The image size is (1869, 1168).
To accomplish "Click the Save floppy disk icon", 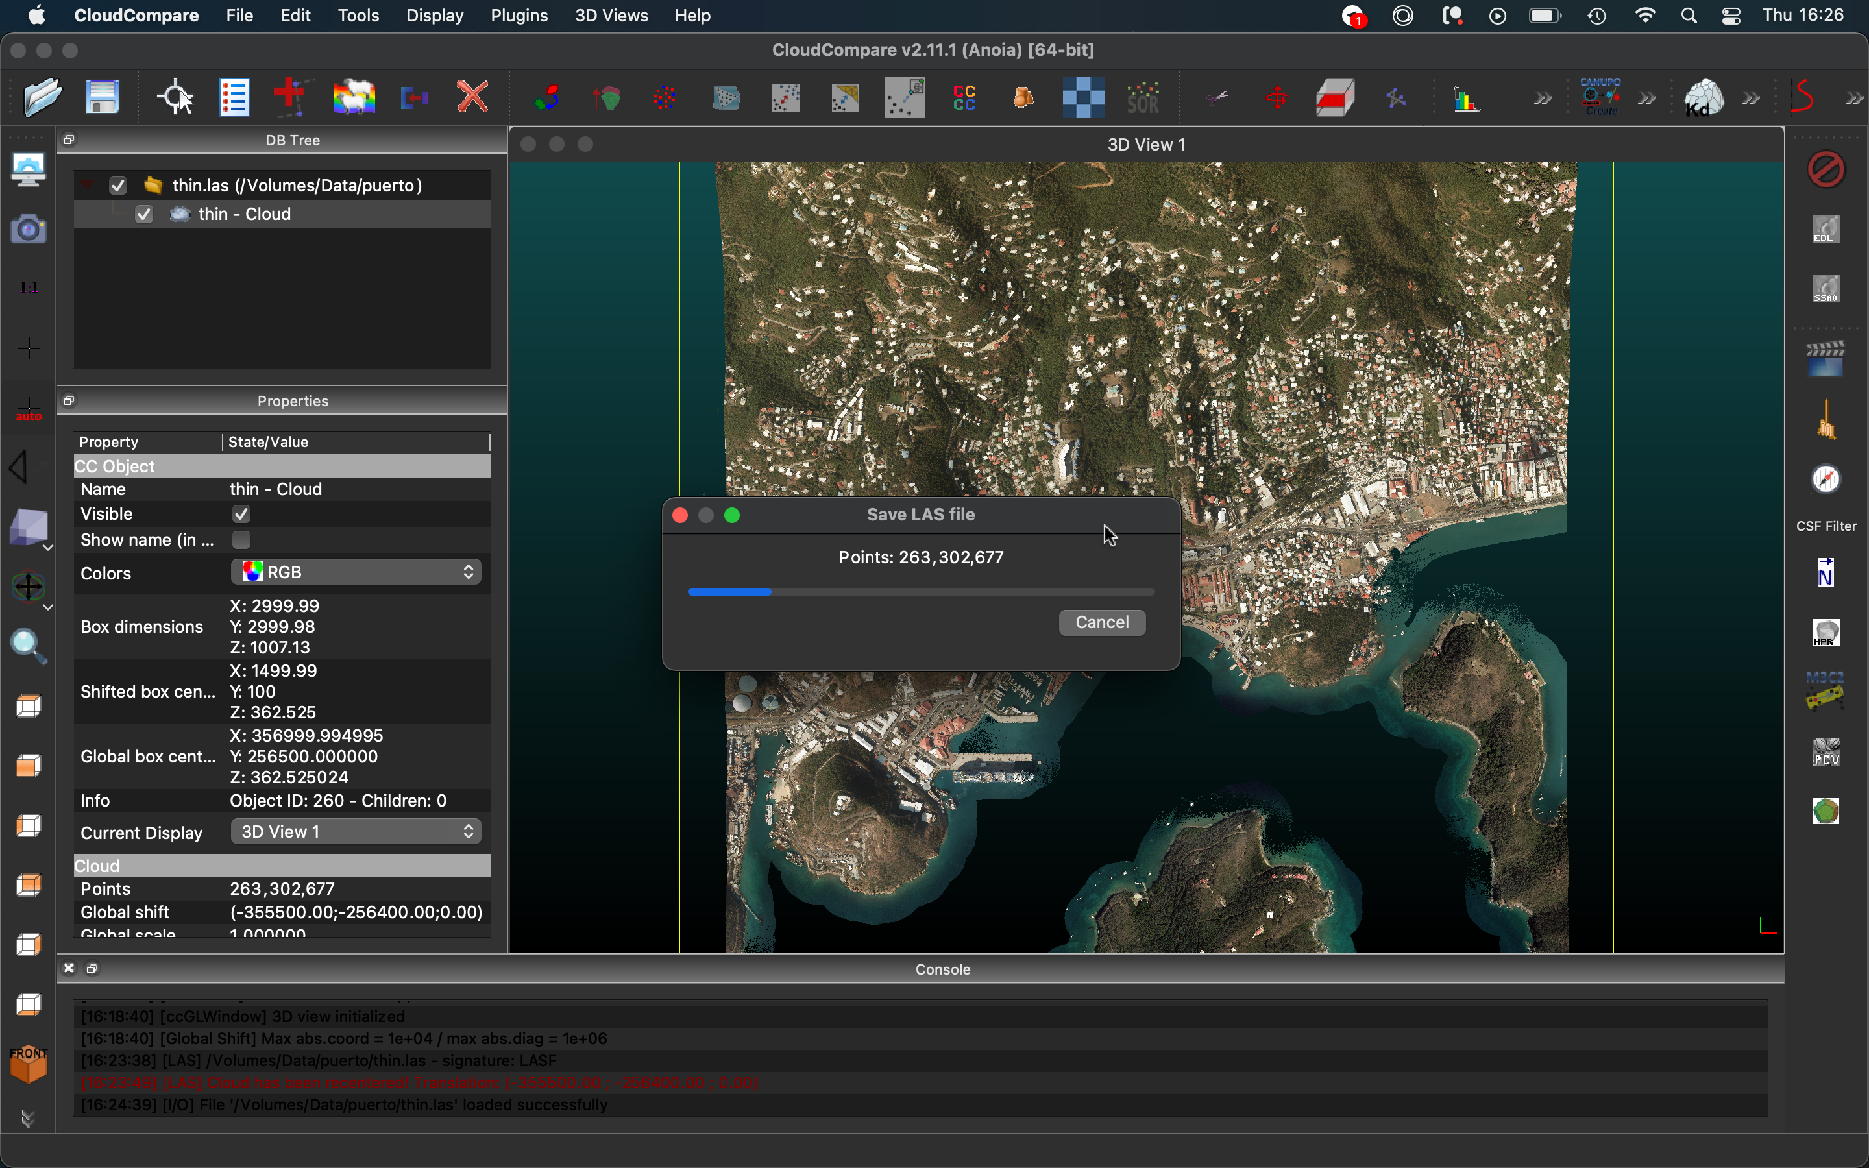I will [x=102, y=97].
